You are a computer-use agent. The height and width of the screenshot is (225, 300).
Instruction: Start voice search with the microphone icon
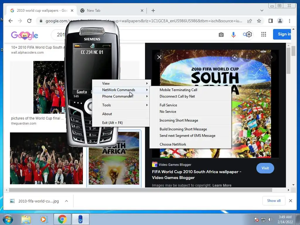(233, 35)
